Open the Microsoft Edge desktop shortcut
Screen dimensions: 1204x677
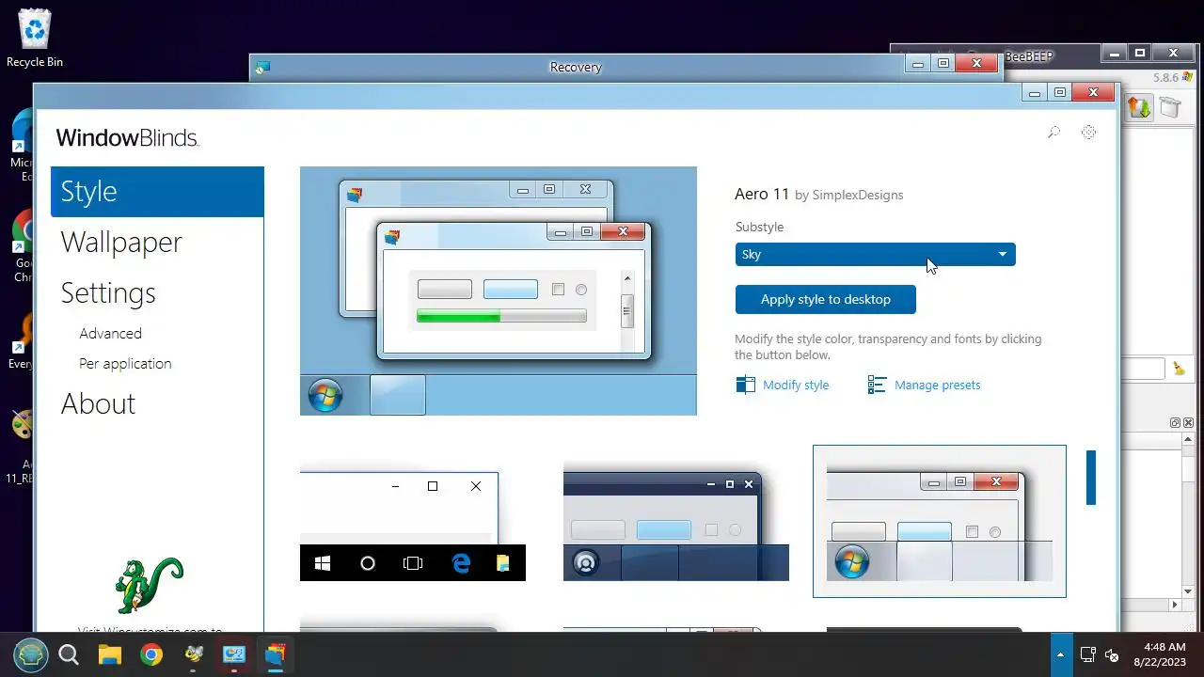[x=24, y=145]
